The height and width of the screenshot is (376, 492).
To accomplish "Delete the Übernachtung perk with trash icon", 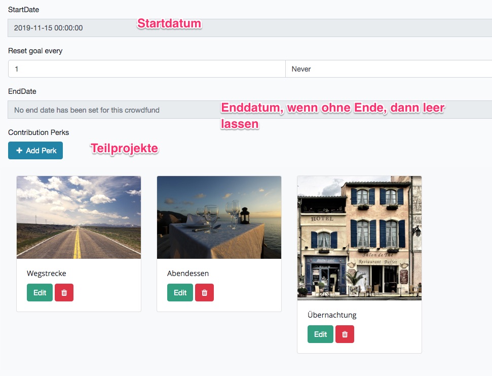I will [x=345, y=334].
